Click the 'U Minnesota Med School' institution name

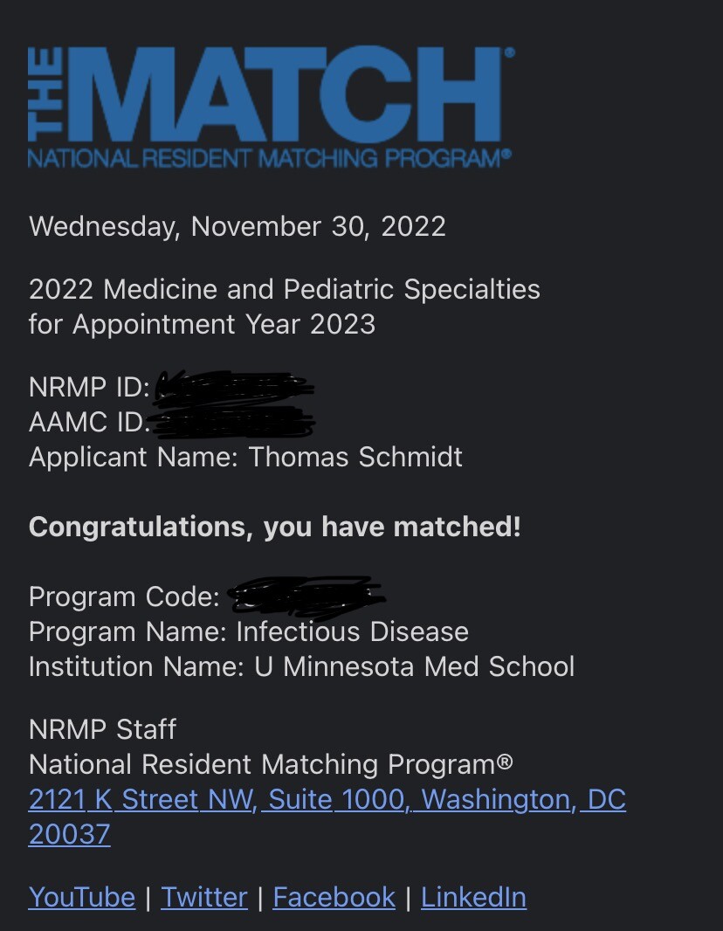[x=415, y=666]
